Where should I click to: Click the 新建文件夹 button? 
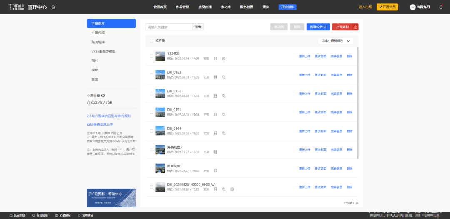coord(318,27)
